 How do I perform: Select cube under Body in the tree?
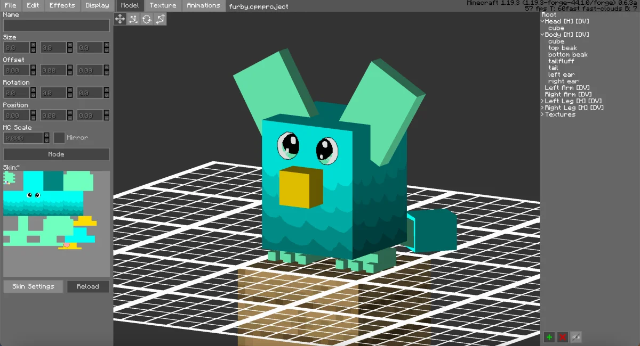tap(556, 42)
